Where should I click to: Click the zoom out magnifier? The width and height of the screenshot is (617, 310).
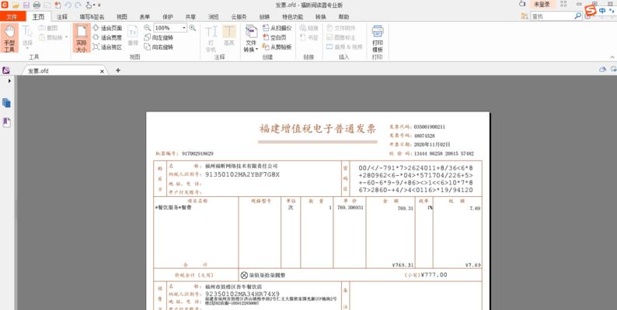147,28
